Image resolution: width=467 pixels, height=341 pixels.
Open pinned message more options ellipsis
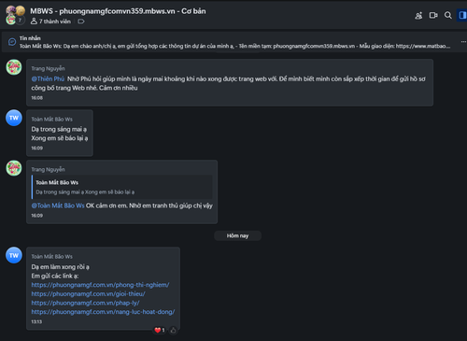pyautogui.click(x=463, y=42)
